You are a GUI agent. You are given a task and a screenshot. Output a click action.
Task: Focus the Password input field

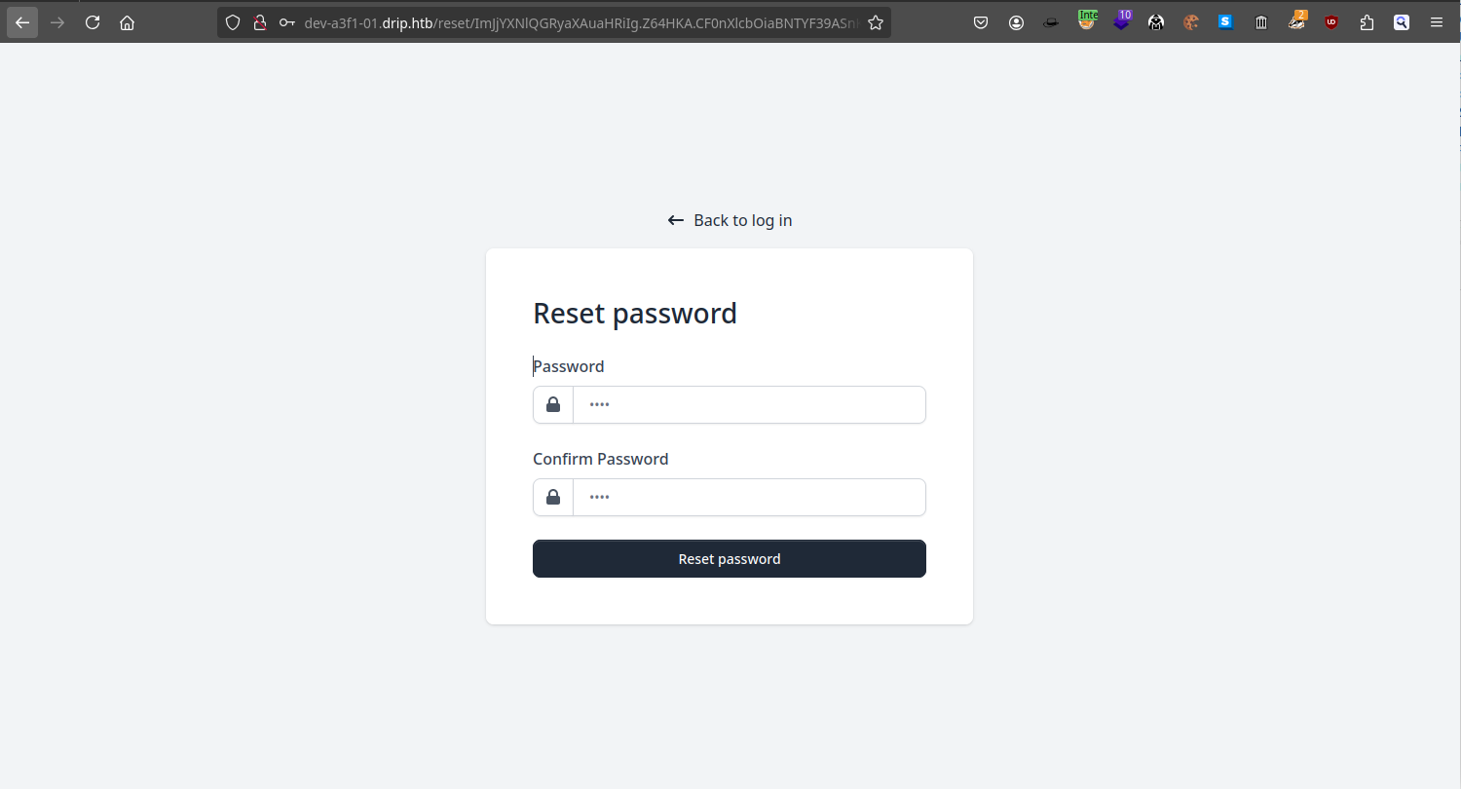point(748,405)
